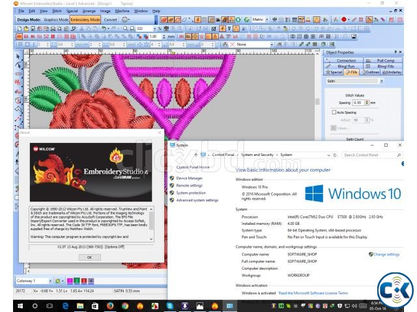This screenshot has width=417, height=312.
Task: Switch to the Outlines tab
Action: click(371, 72)
